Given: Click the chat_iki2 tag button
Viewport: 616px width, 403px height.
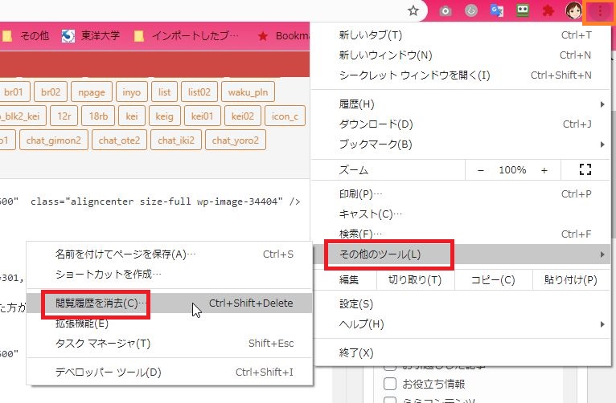Looking at the screenshot, I should [x=176, y=140].
